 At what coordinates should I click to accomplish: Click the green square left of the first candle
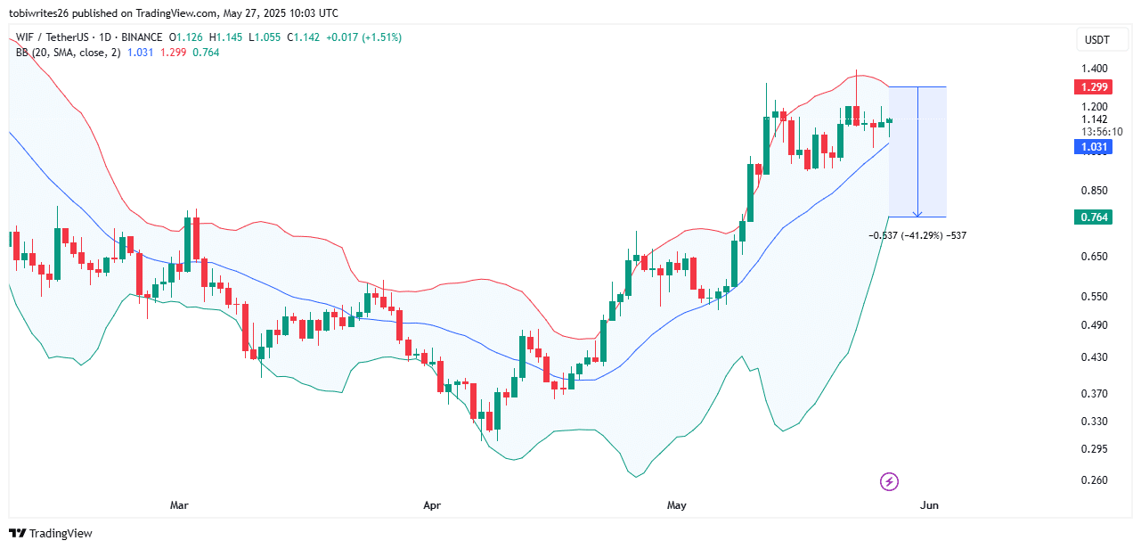coord(11,239)
